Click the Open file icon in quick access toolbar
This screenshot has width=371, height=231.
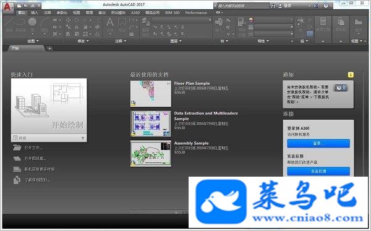tap(26, 5)
